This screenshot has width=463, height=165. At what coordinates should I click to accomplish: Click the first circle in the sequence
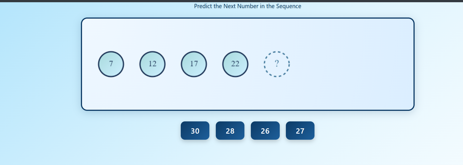[x=111, y=64]
